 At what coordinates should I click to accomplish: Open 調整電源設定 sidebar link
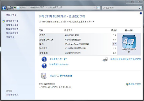click(x=12, y=29)
